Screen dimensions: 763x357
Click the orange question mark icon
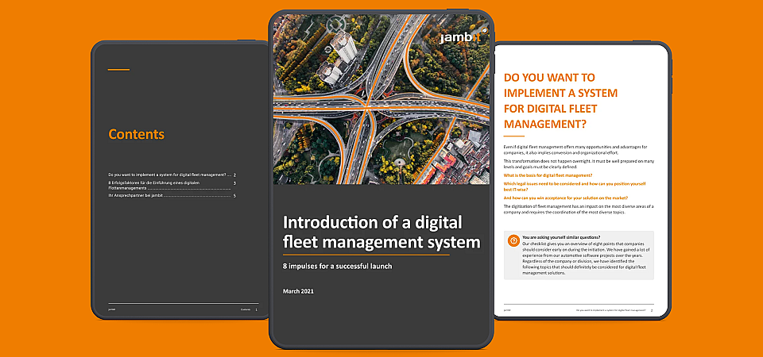[513, 240]
